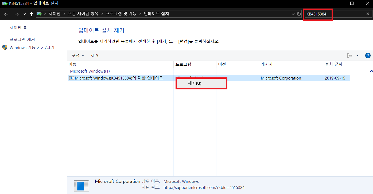The image size is (373, 194).
Task: Click the shield icon beside Windows 기능
Action: [5, 47]
